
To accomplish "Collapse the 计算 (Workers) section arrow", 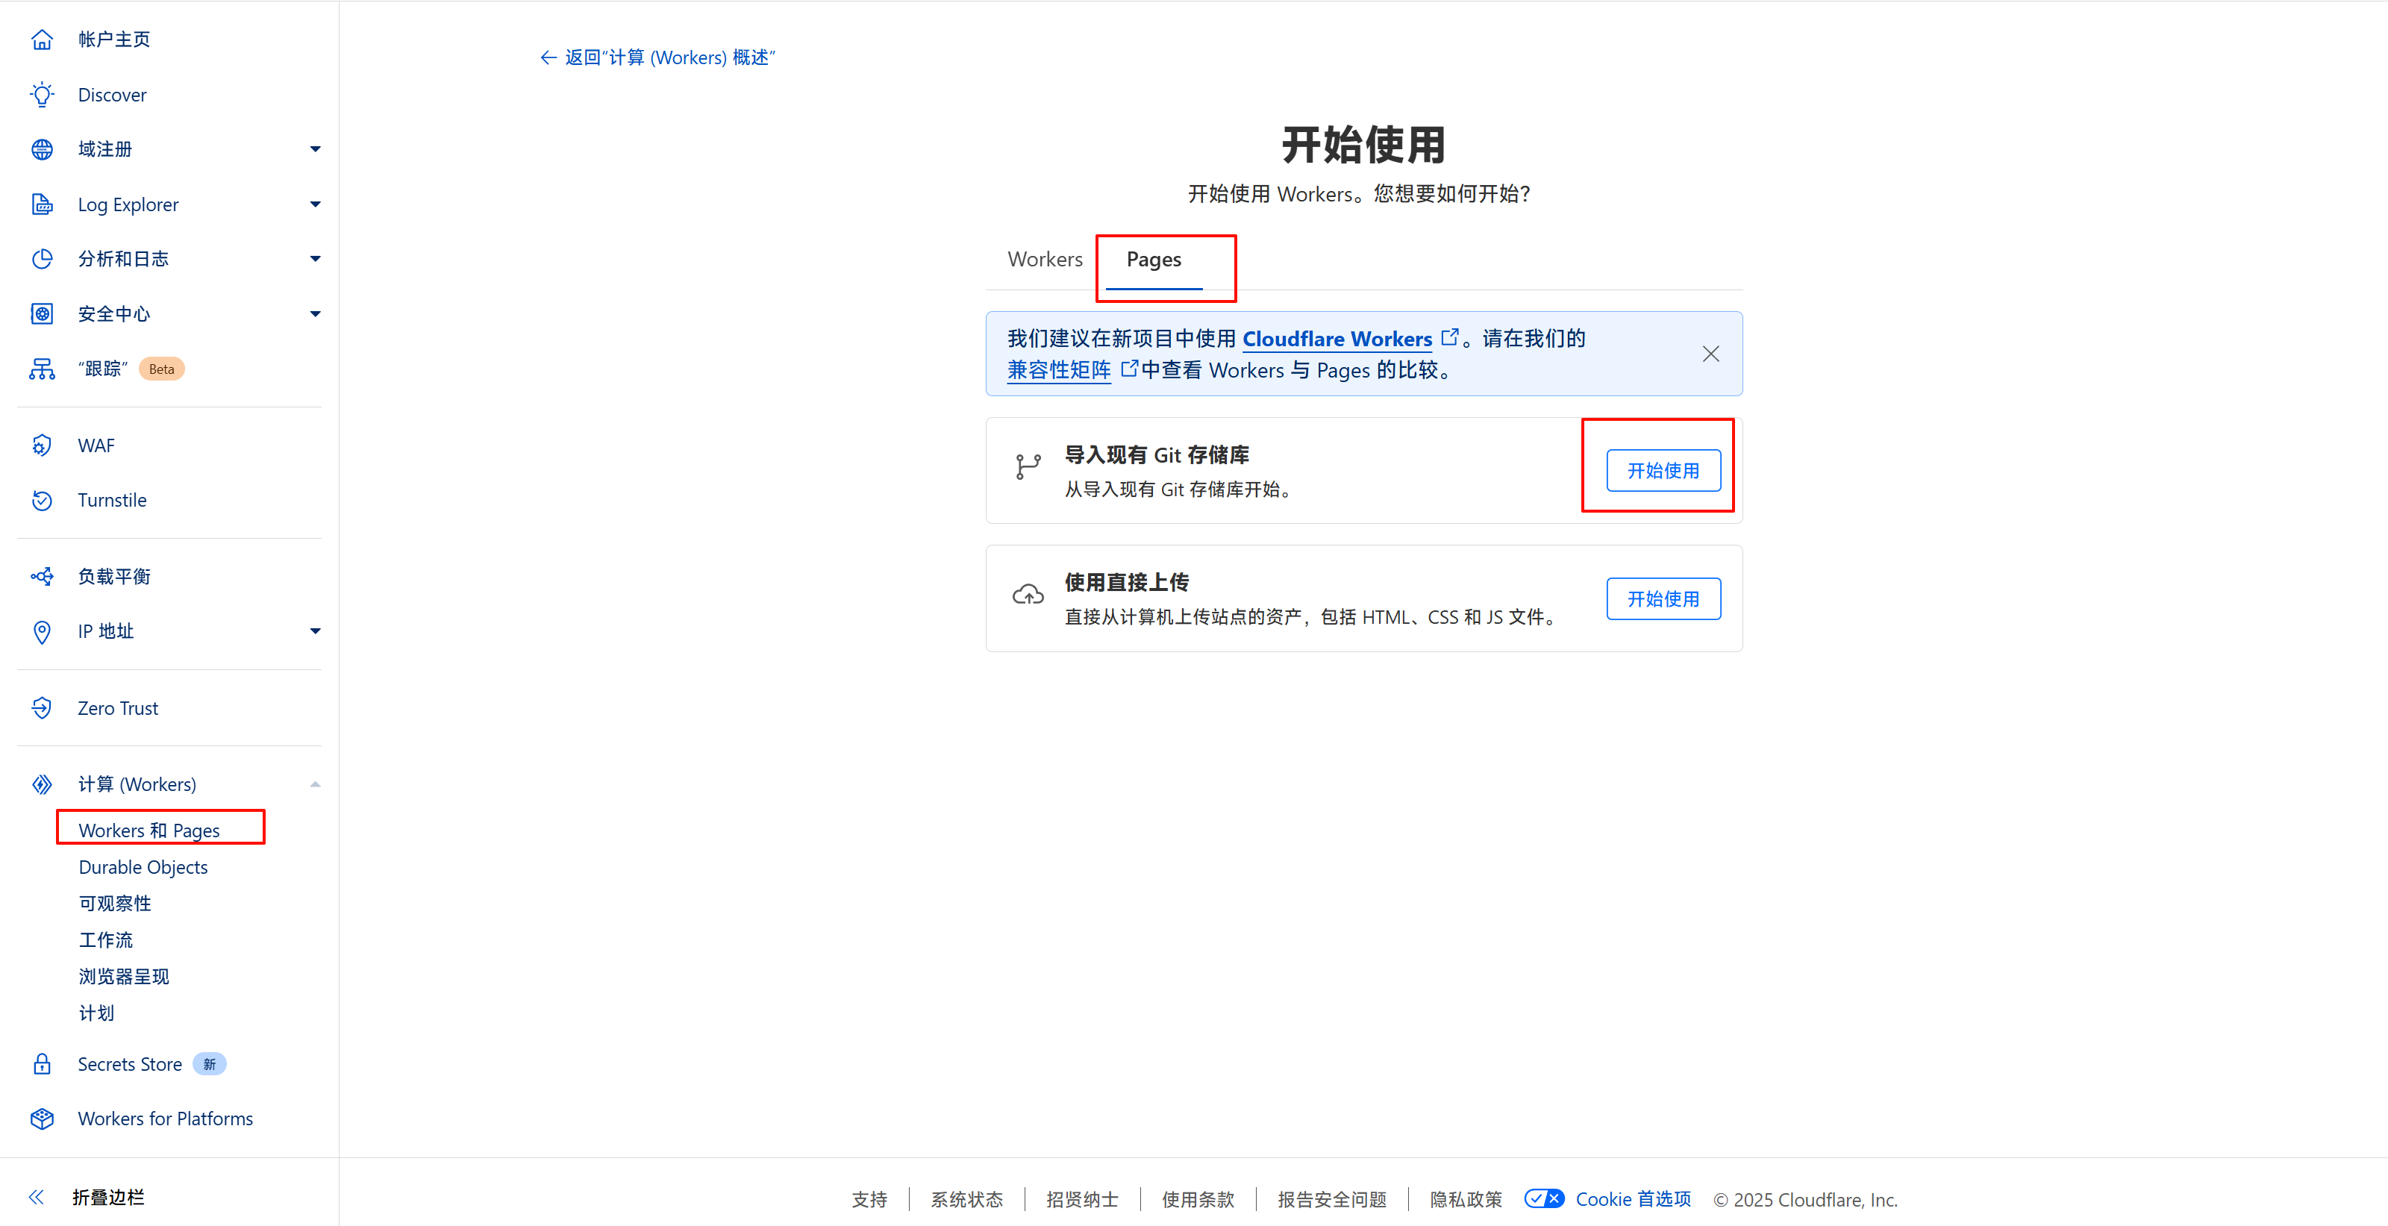I will pyautogui.click(x=315, y=785).
